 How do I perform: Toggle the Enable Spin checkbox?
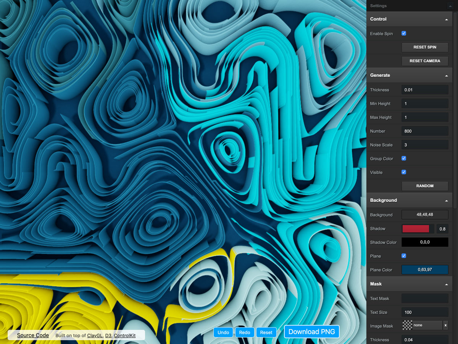404,34
